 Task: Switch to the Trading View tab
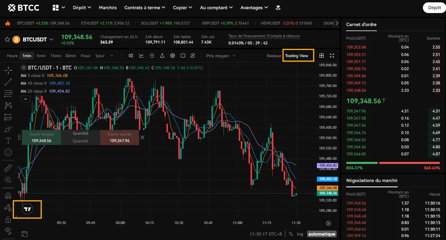(298, 55)
